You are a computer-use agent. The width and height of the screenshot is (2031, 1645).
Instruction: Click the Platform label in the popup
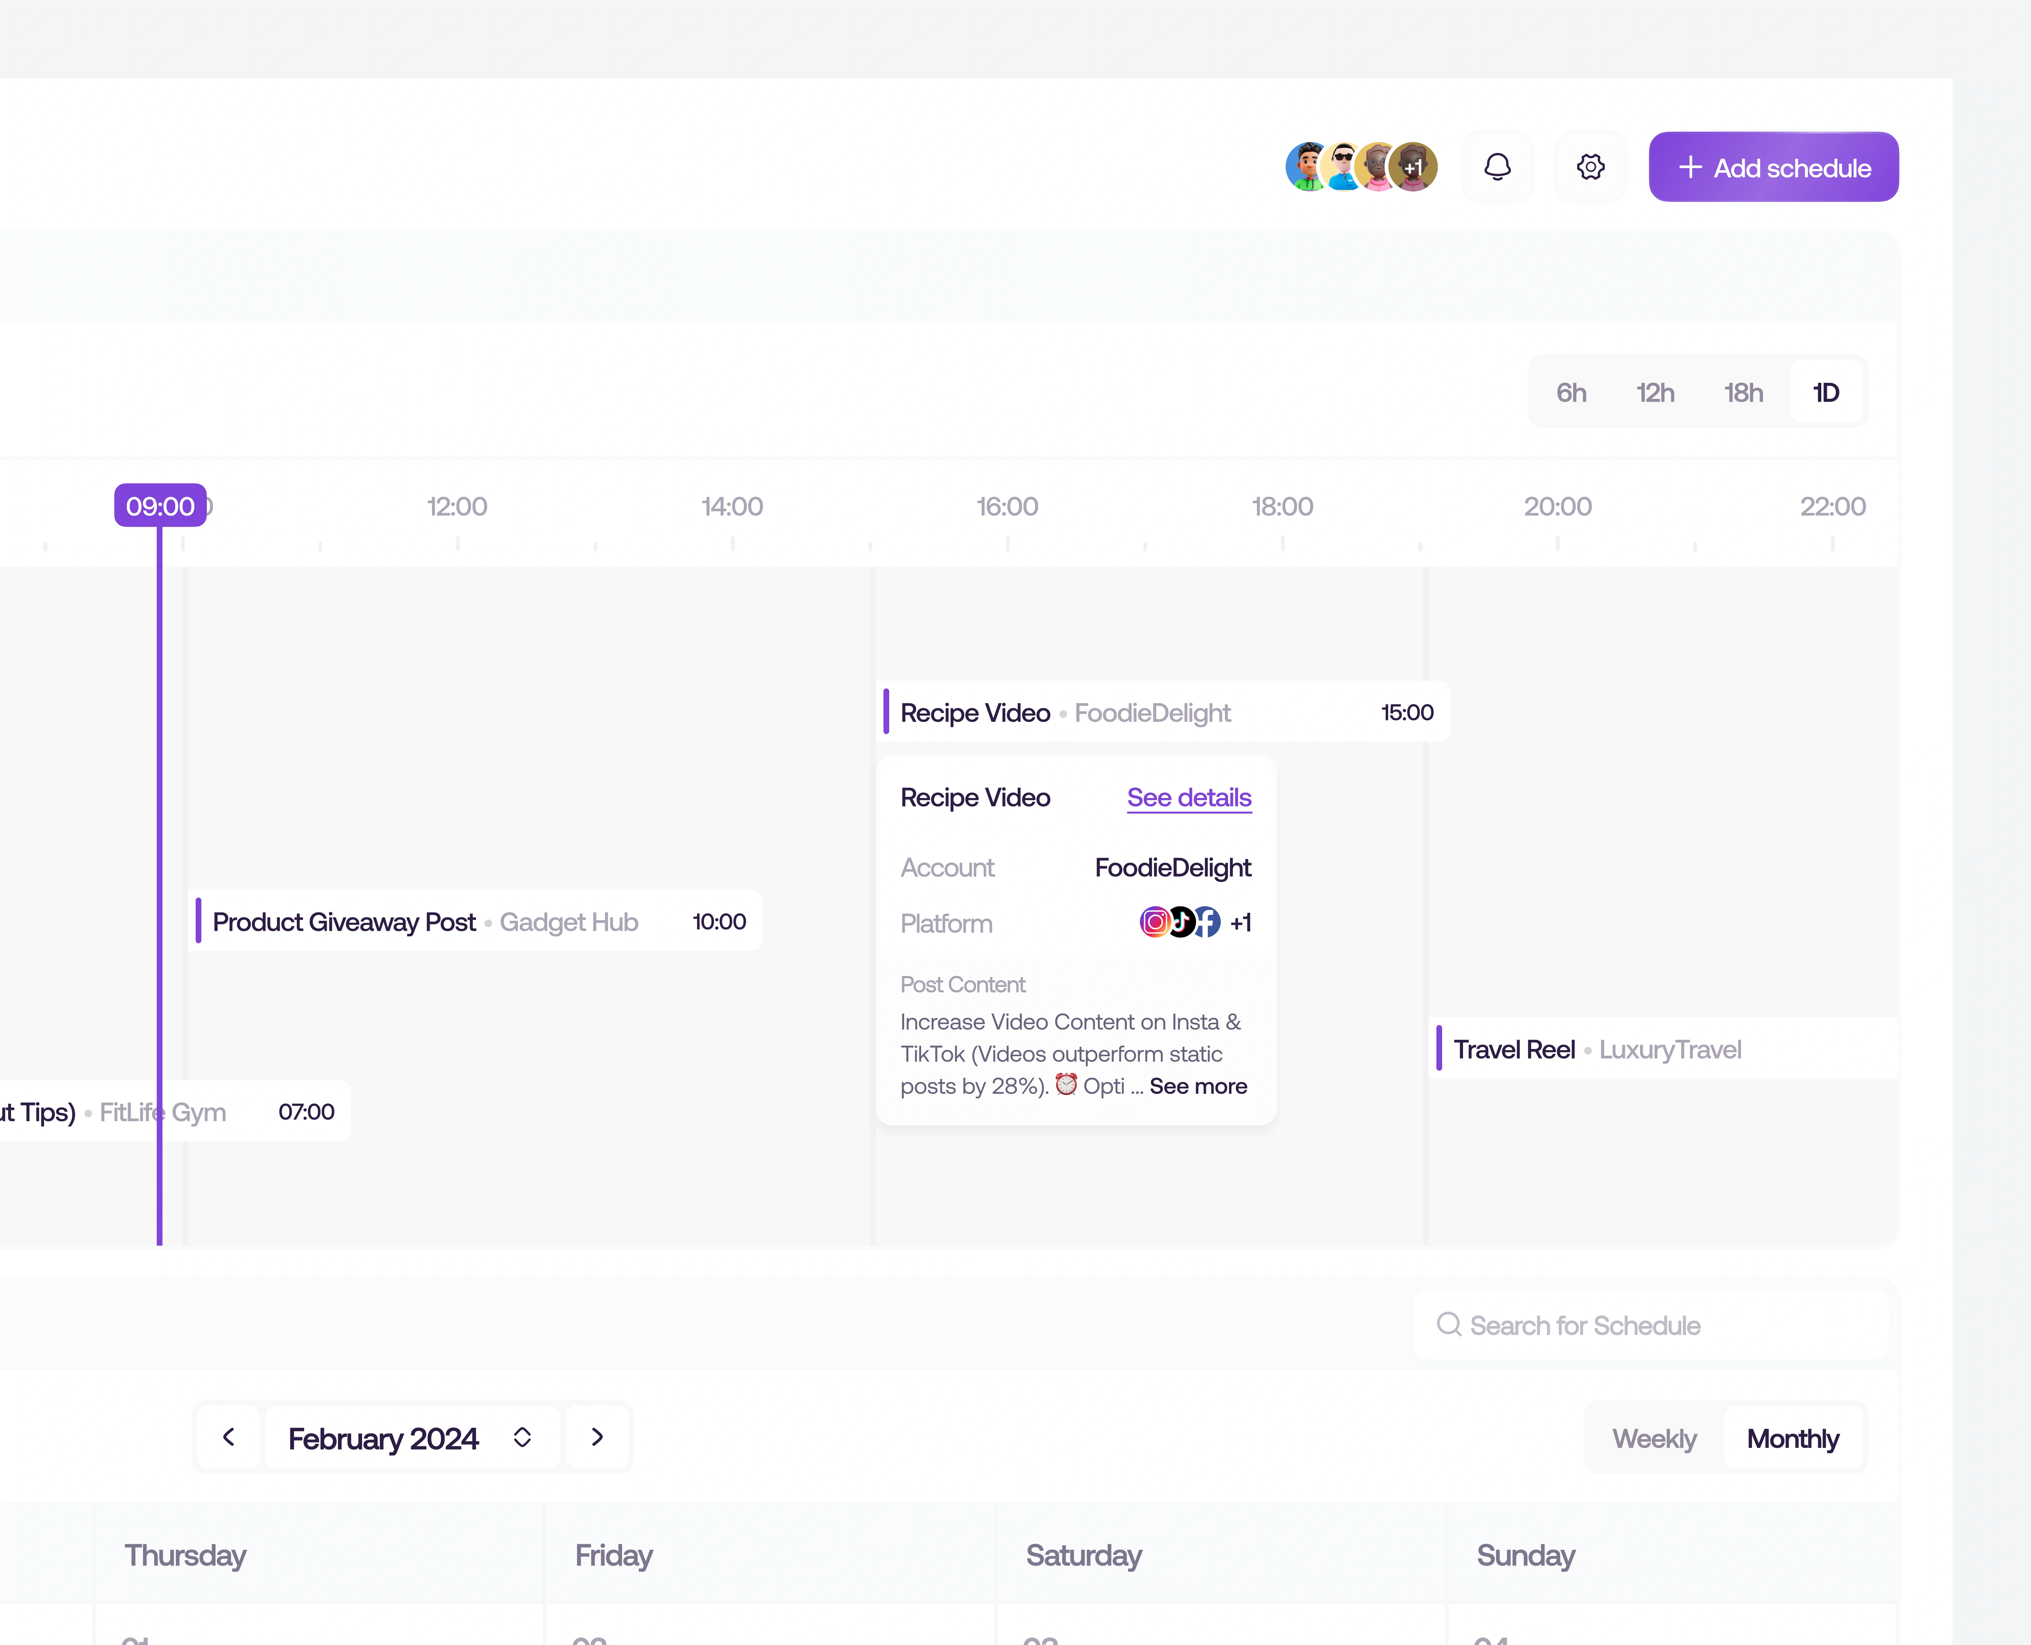(x=947, y=924)
